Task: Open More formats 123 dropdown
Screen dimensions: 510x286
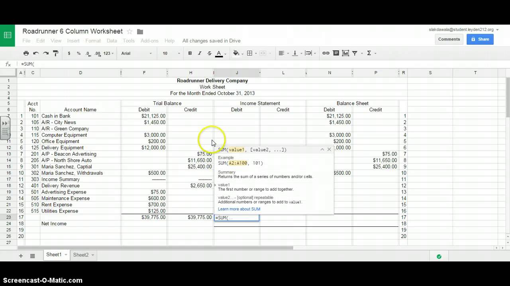Action: click(108, 53)
